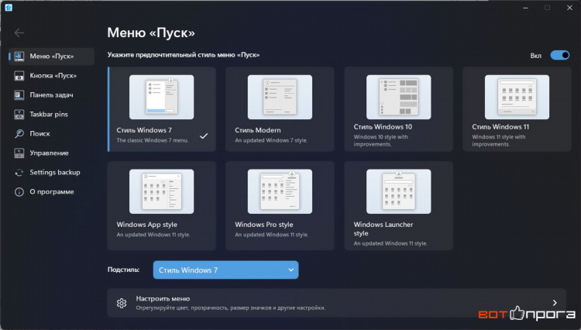Click the Управление sidebar icon
This screenshot has height=330, width=581.
pyautogui.click(x=19, y=153)
